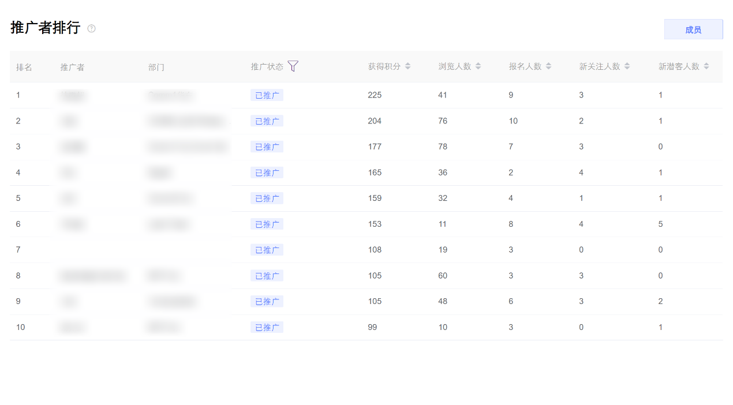The image size is (733, 405).
Task: Click the 已推广 tag in rank 10 row
Action: (267, 328)
